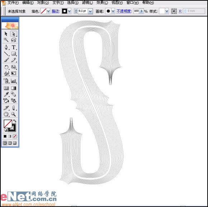Screen dimensions: 208x207
Task: Select the Zoom magnifier tool
Action: tap(14, 114)
